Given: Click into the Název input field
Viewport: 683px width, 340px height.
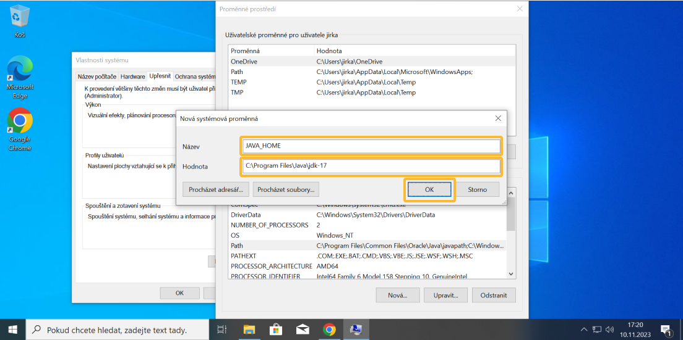Looking at the screenshot, I should coord(371,146).
